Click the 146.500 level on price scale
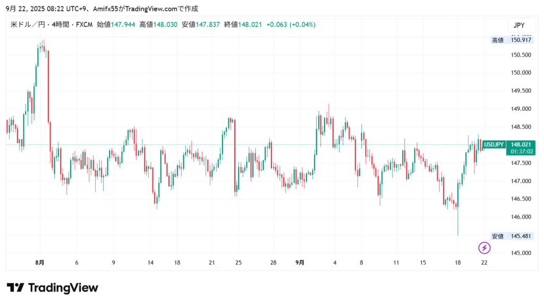Image resolution: width=544 pixels, height=305 pixels. [521, 199]
